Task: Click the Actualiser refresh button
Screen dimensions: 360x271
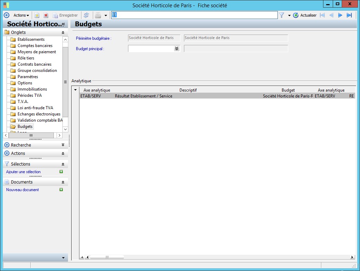Action: pyautogui.click(x=305, y=15)
